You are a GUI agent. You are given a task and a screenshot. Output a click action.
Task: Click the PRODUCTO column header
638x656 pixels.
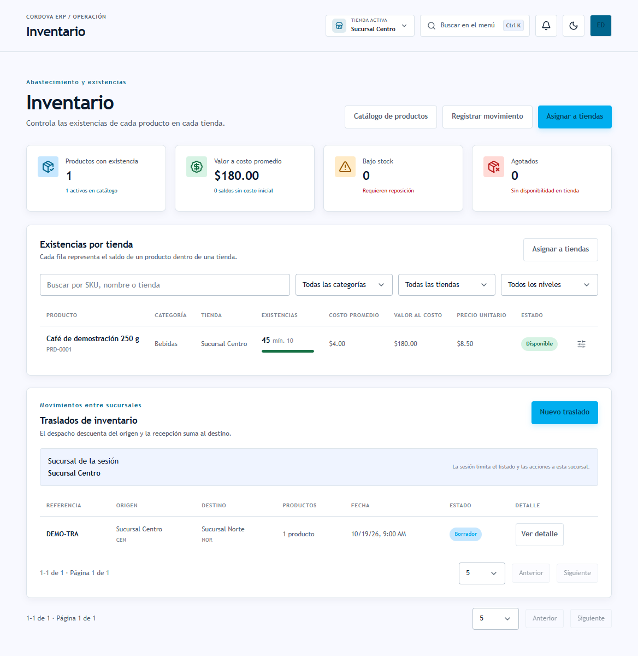62,315
